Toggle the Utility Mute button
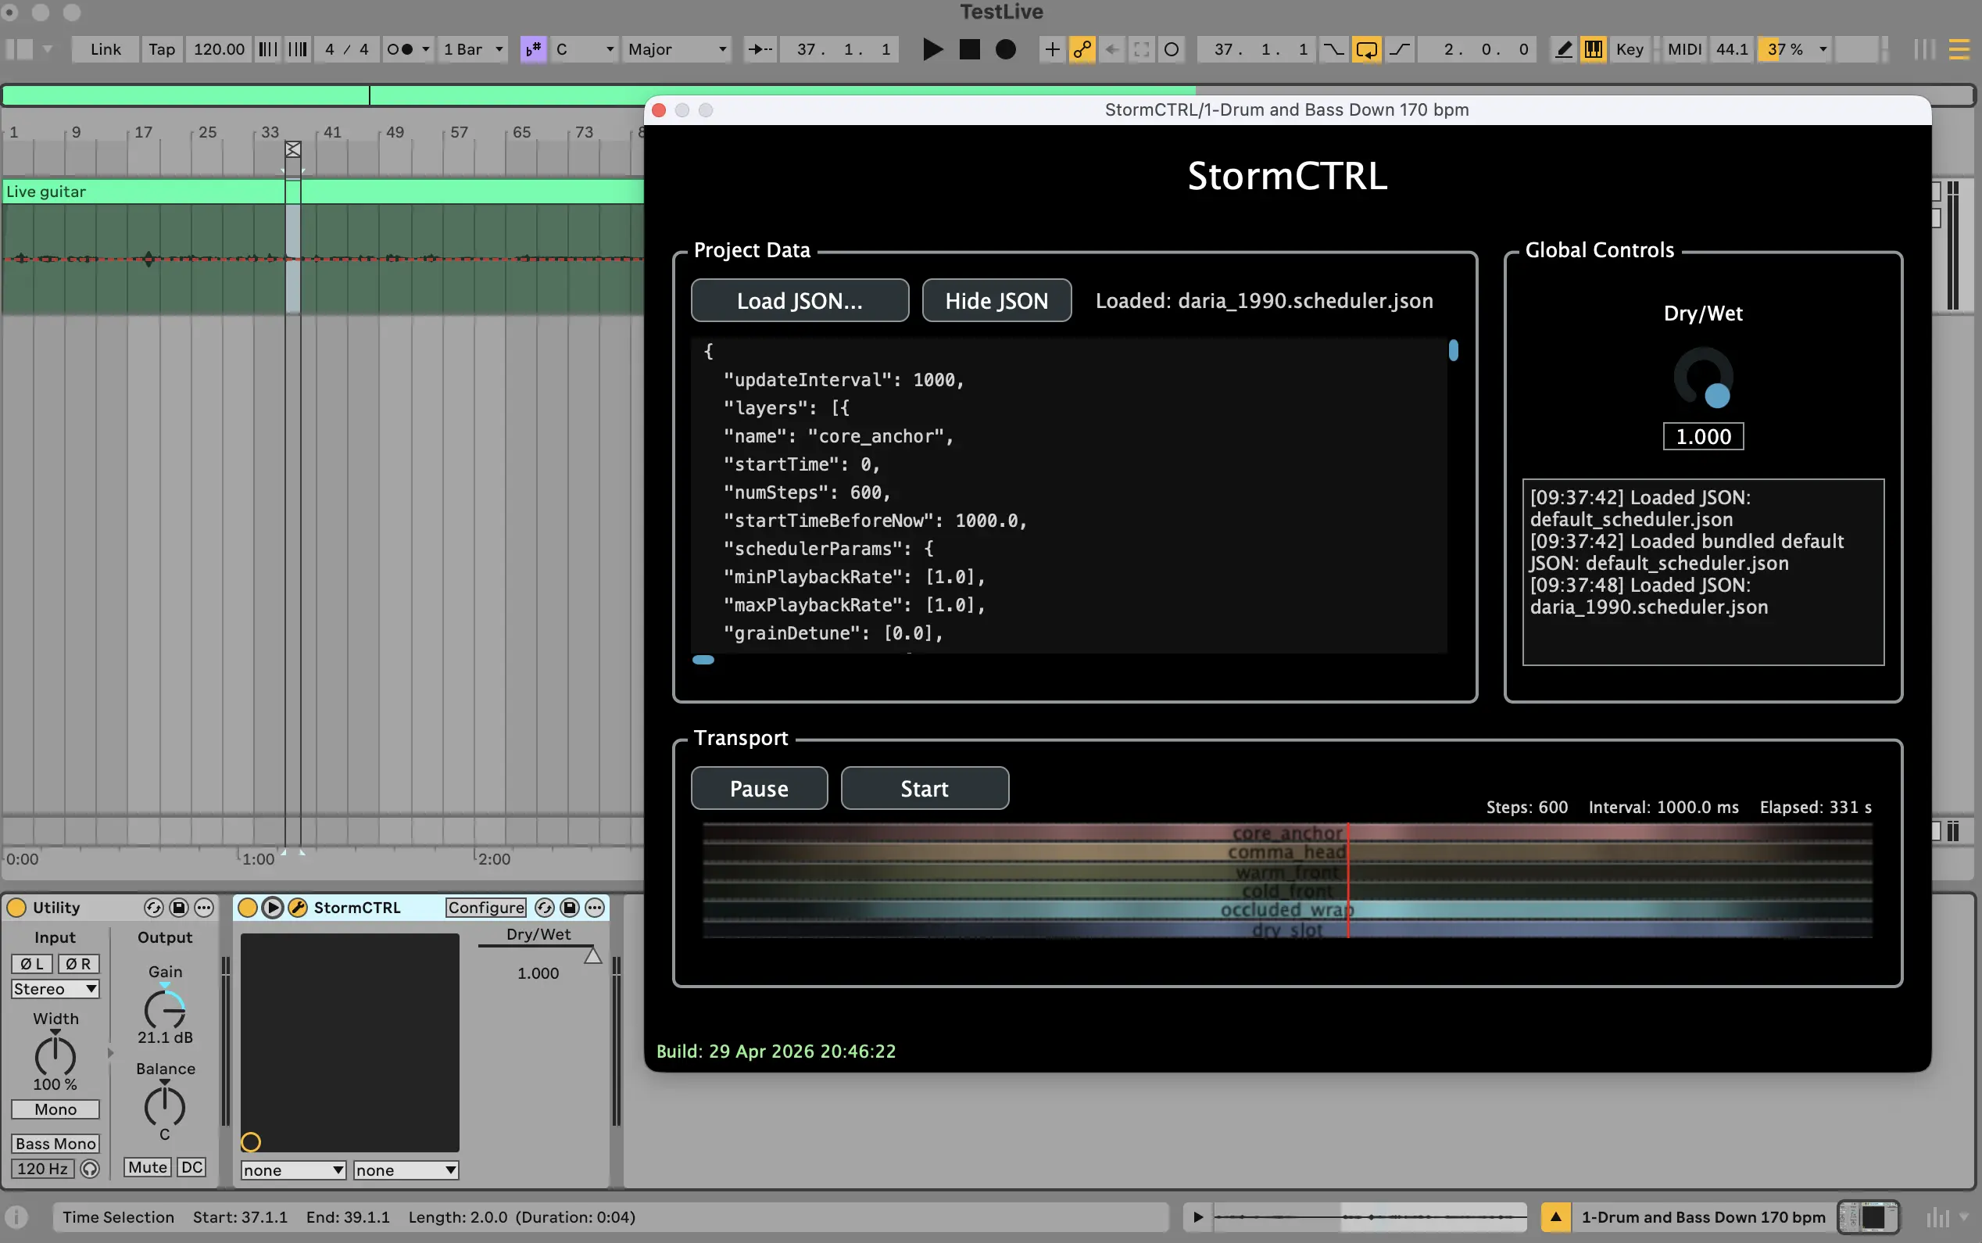The image size is (1982, 1243). coord(148,1167)
